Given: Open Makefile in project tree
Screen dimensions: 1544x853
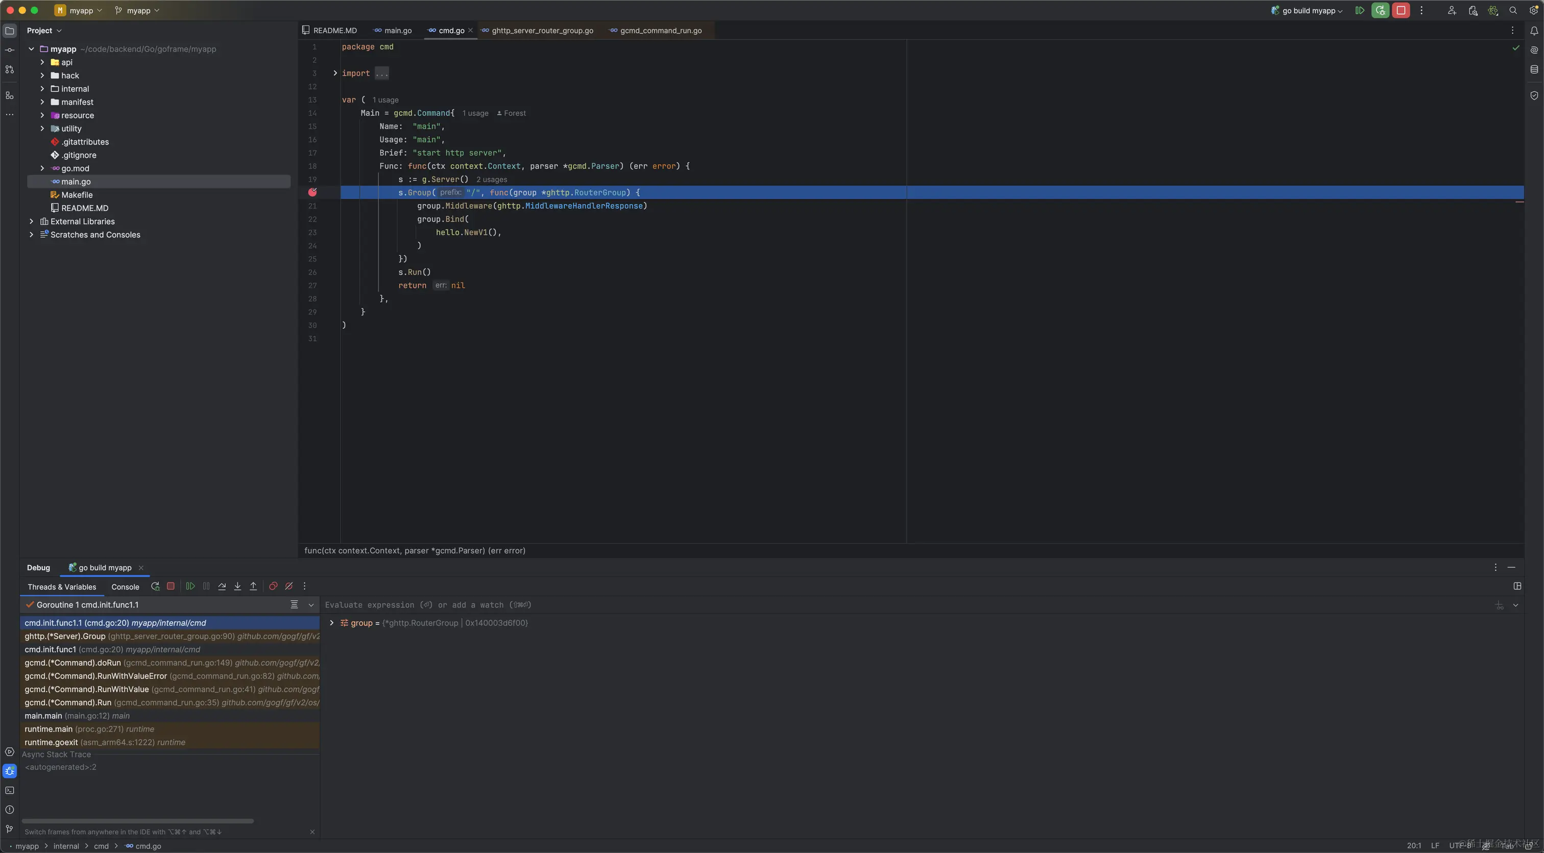Looking at the screenshot, I should click(77, 195).
